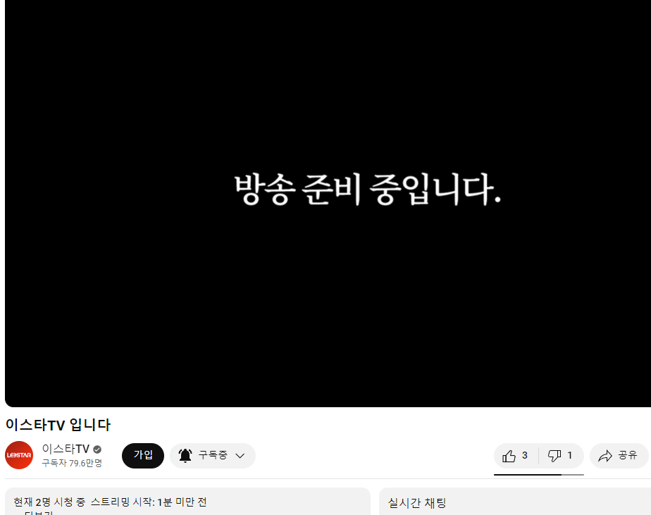This screenshot has width=651, height=515.
Task: Click the 구독자 79.6만명 subscriber count
Action: [x=72, y=463]
